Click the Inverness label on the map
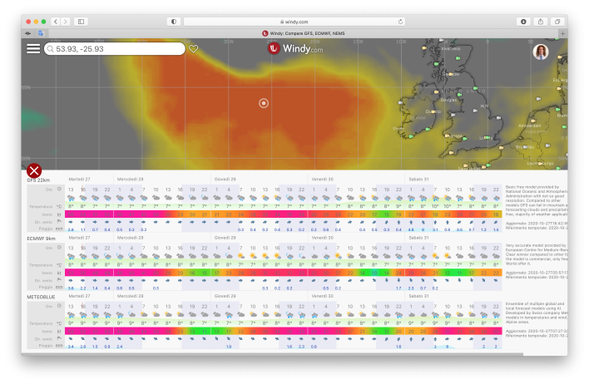589x384 pixels. click(451, 49)
